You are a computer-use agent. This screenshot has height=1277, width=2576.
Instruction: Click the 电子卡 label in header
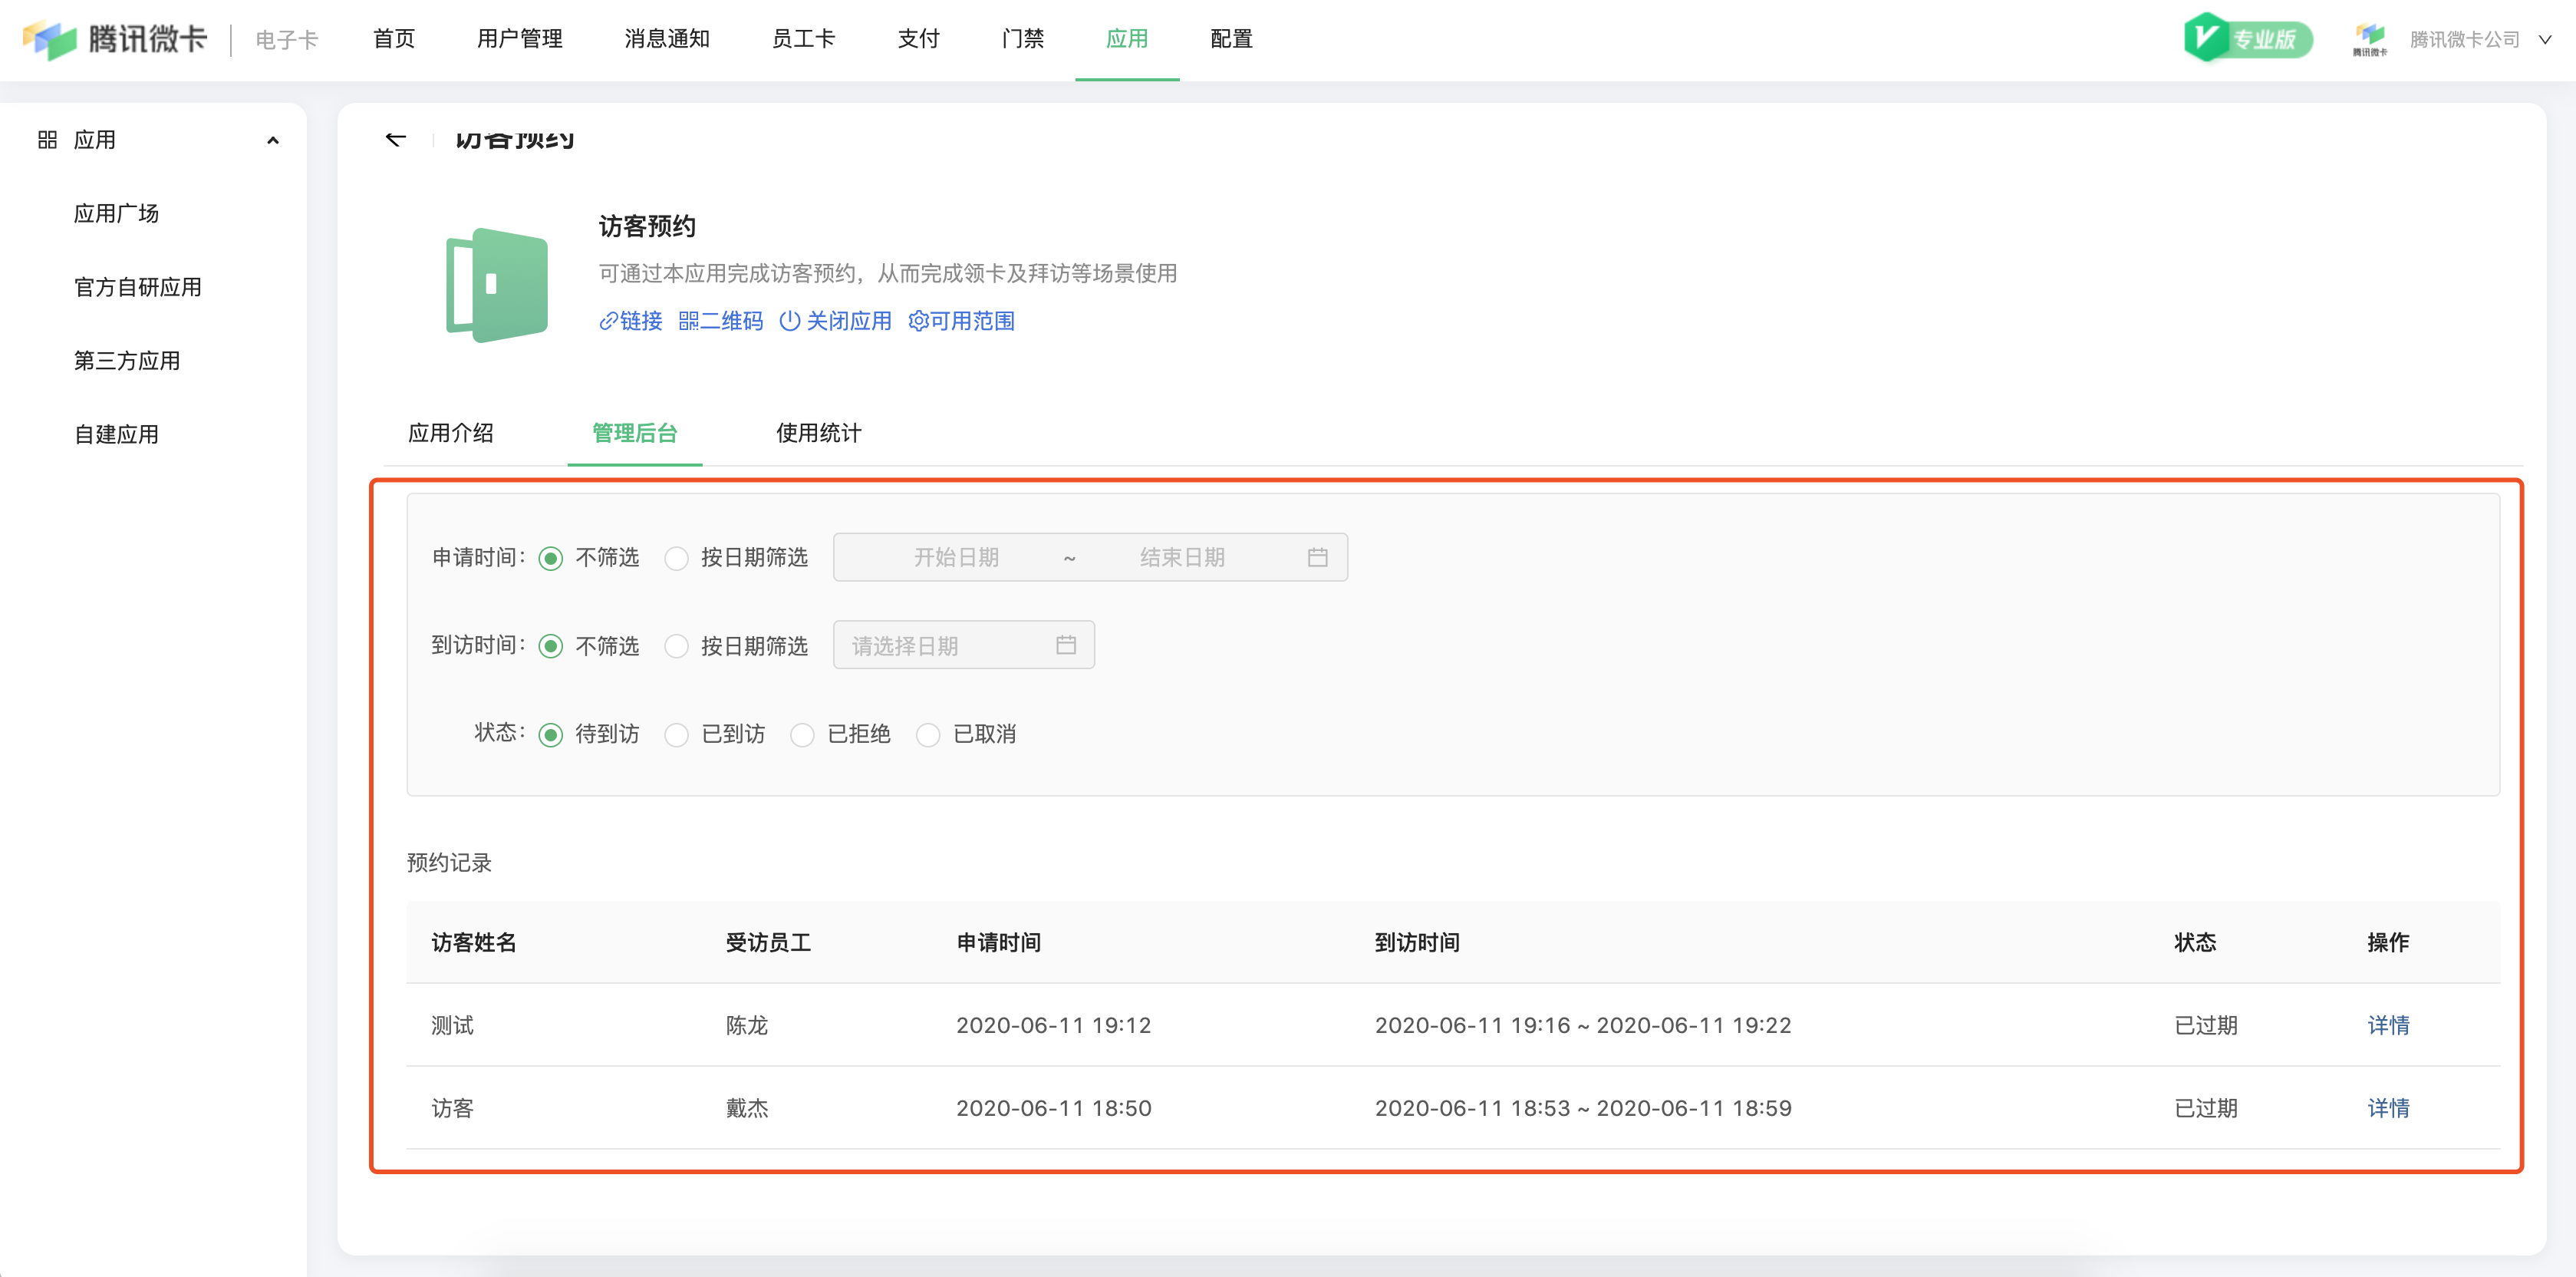[287, 40]
